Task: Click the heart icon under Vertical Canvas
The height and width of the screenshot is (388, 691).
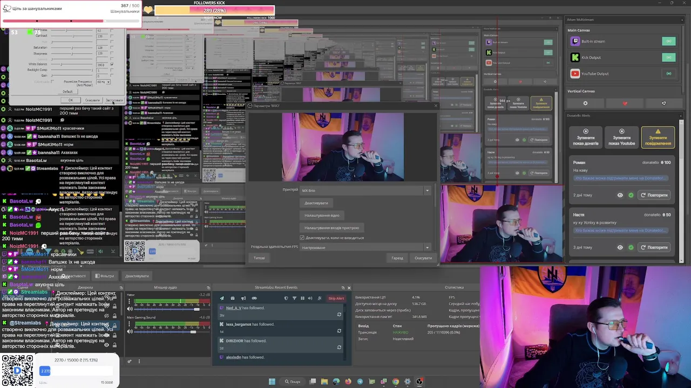Action: tap(625, 103)
